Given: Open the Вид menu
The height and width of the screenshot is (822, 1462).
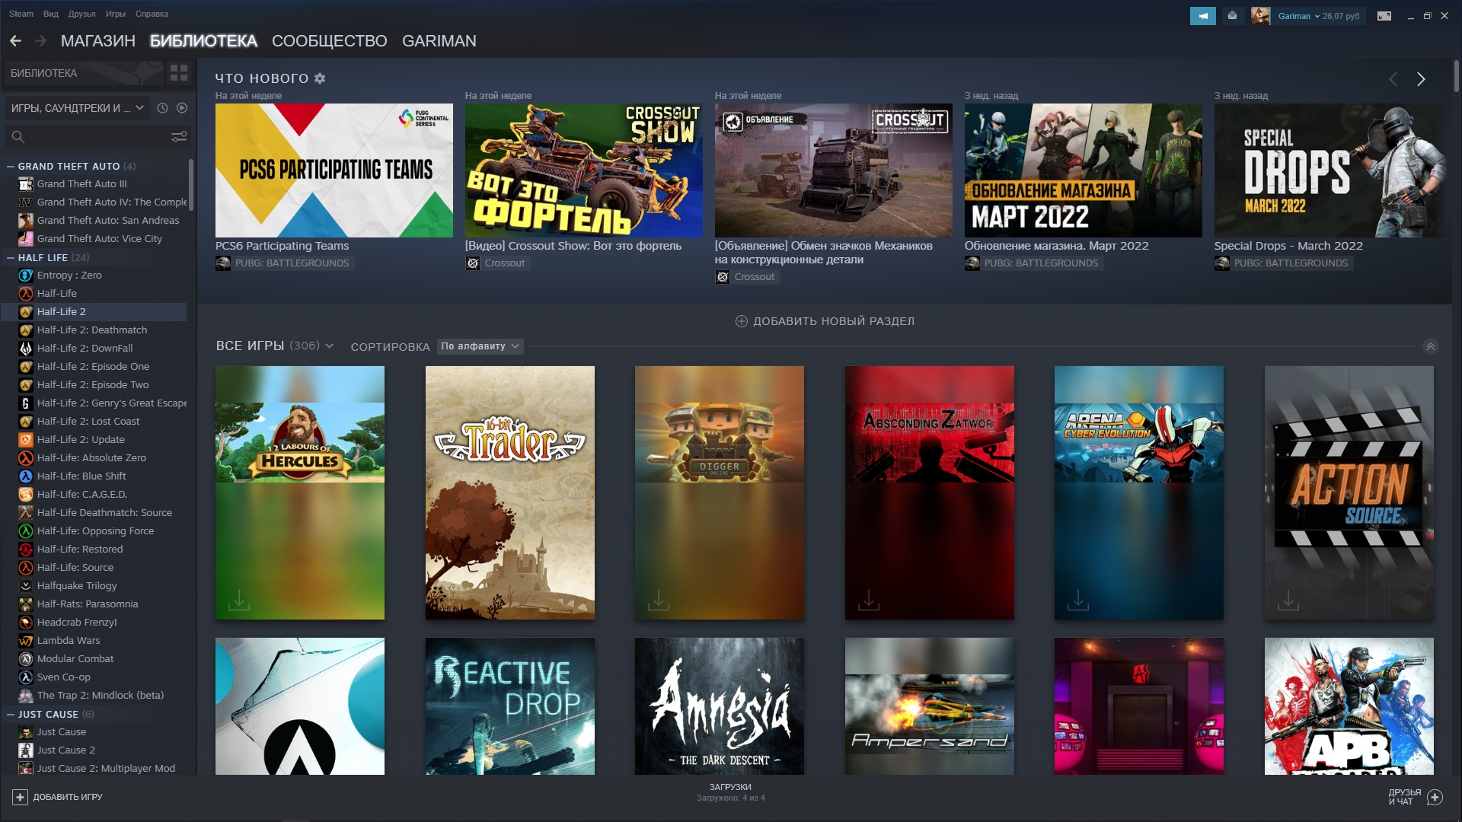Looking at the screenshot, I should 51,14.
